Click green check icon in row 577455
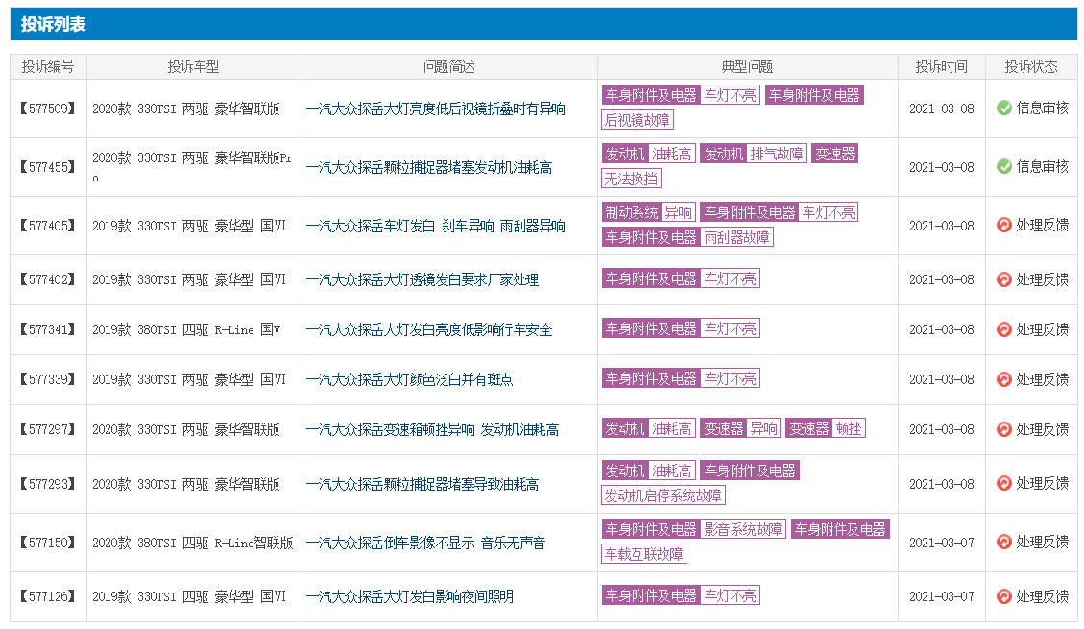Screen dimensions: 1084x629 coord(1003,166)
